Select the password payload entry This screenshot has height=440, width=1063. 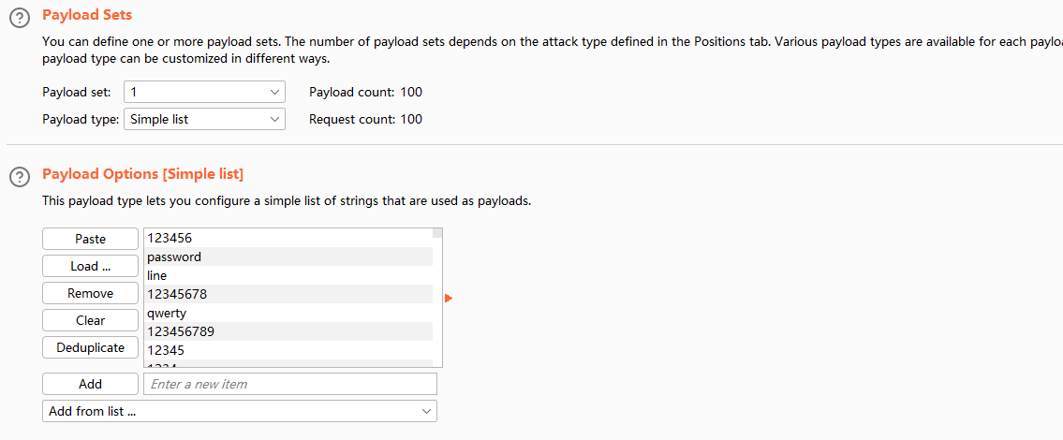[x=288, y=257]
